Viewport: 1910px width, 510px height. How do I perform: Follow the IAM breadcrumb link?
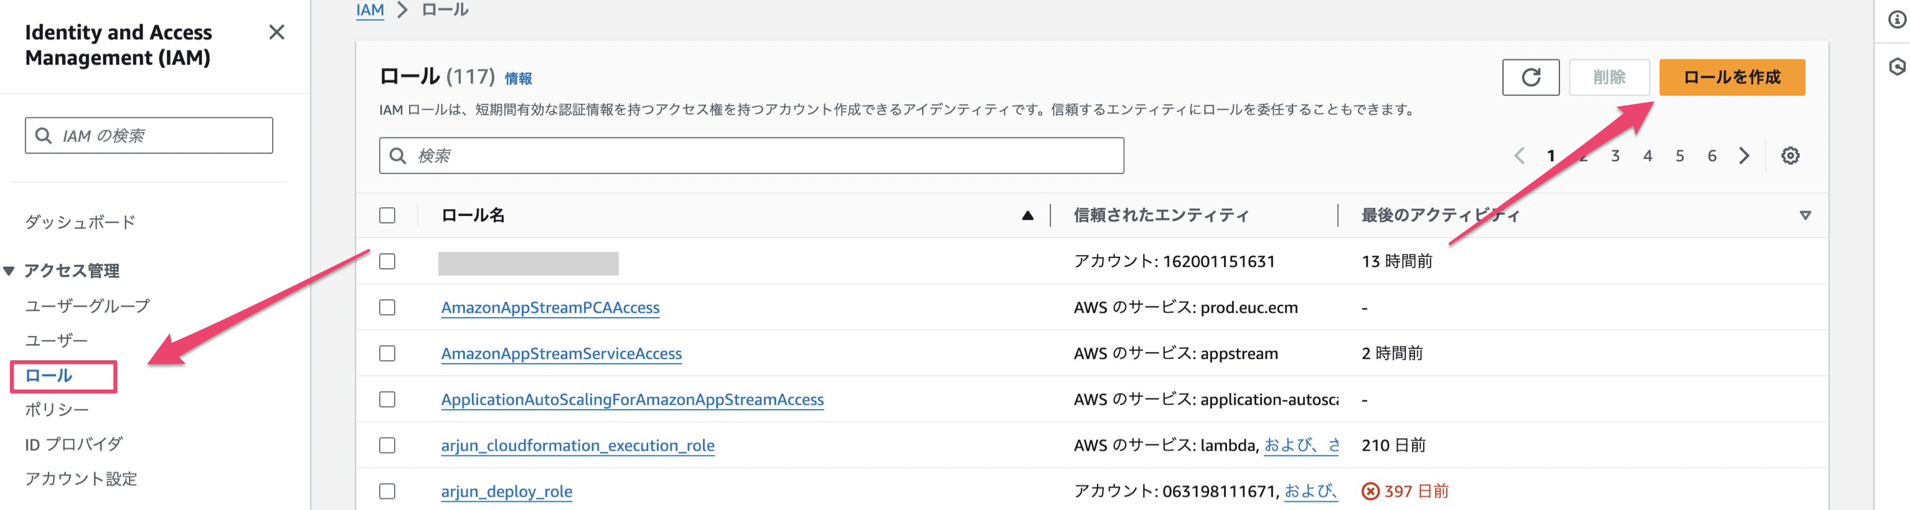[x=369, y=9]
